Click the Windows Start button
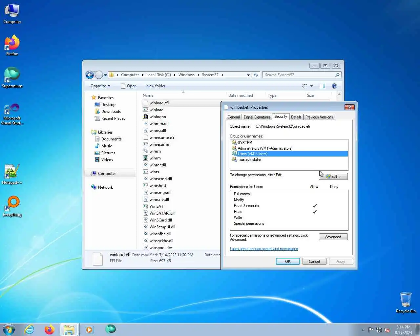The width and height of the screenshot is (420, 336). (x=9, y=329)
